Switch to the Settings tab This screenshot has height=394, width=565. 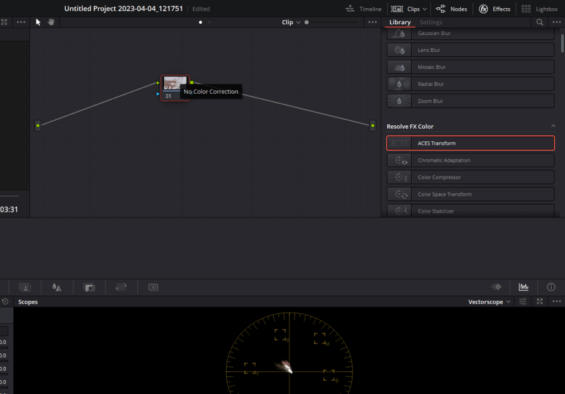430,23
